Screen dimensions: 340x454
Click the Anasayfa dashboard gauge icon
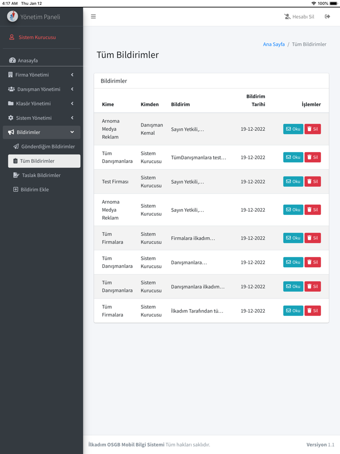click(x=13, y=60)
